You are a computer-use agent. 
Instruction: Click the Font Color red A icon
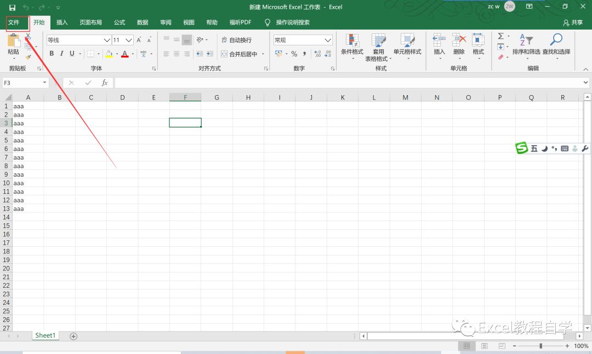(125, 54)
